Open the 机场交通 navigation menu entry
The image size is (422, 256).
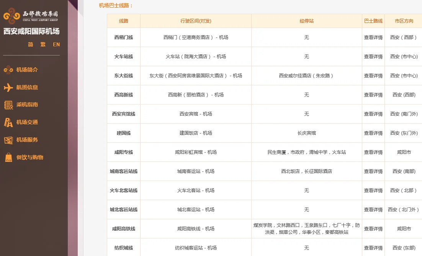pyautogui.click(x=26, y=122)
